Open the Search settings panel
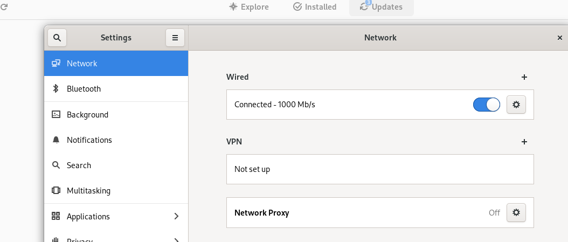 (x=79, y=165)
